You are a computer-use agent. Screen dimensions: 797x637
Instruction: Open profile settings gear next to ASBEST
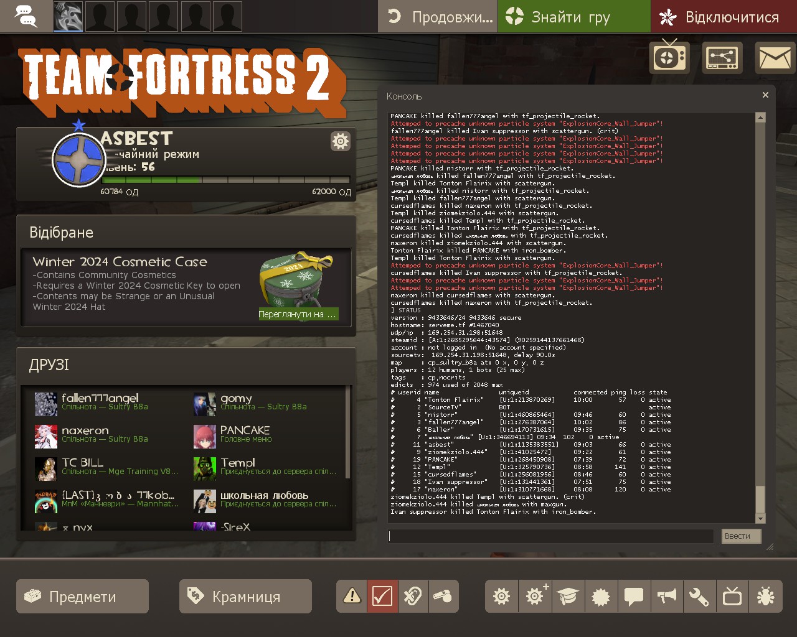[341, 141]
